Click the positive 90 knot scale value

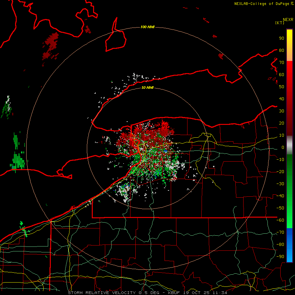click(282, 38)
